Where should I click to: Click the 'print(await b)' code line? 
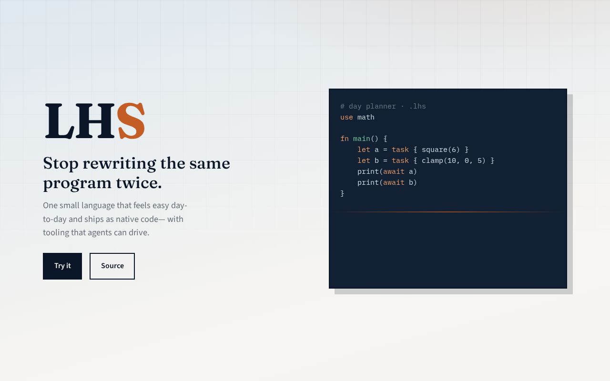point(387,183)
